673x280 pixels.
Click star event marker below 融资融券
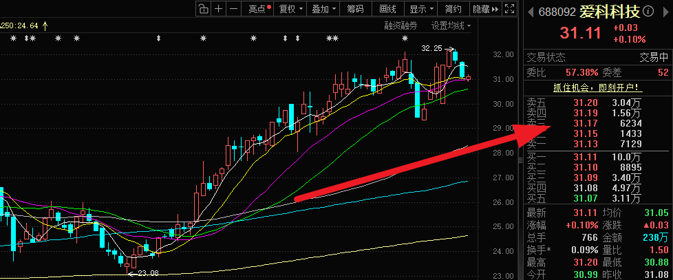click(x=405, y=39)
